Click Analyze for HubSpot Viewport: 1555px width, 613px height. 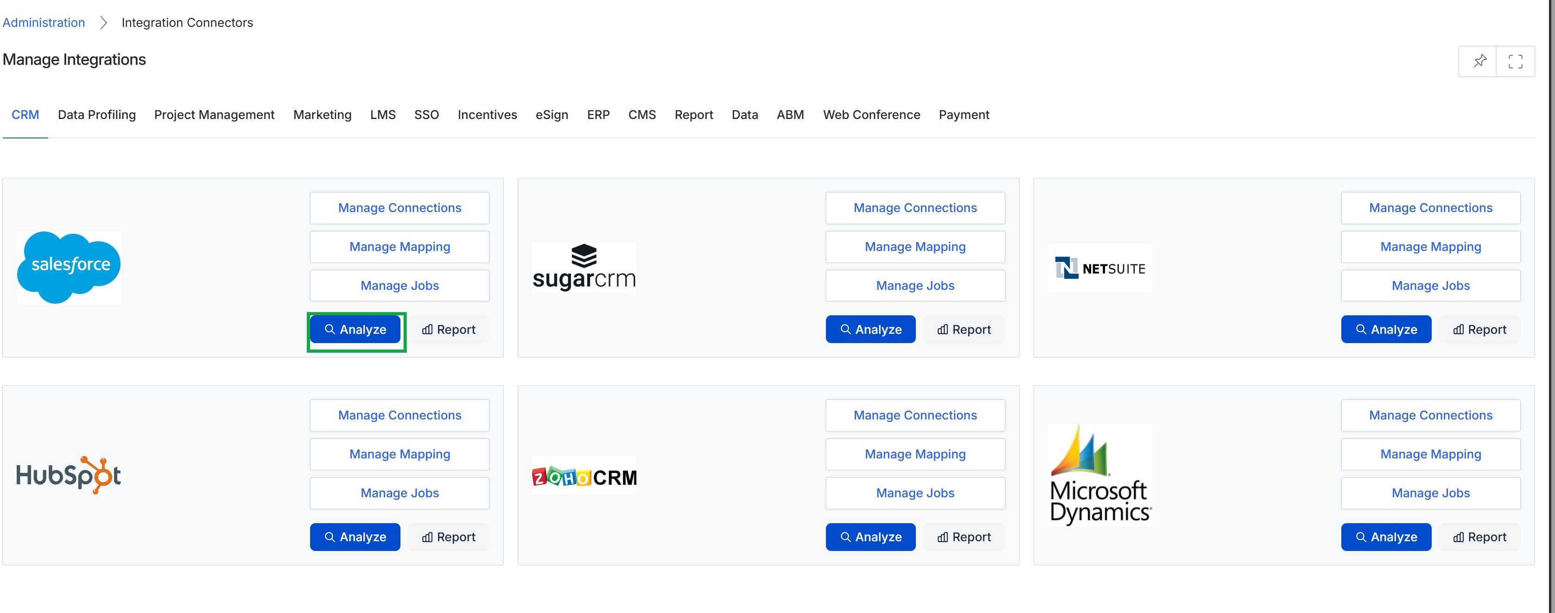point(355,537)
